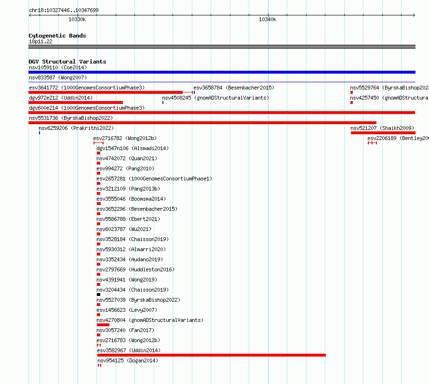Click the 10330k ruler tick label

(77, 19)
